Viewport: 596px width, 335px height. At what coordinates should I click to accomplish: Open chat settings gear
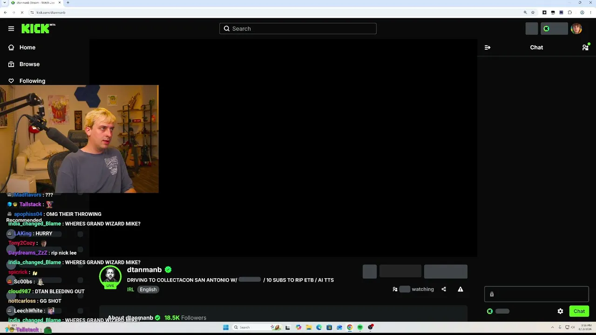tap(560, 311)
